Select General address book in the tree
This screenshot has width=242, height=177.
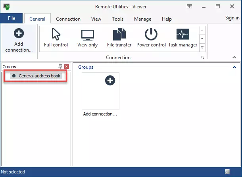point(36,76)
